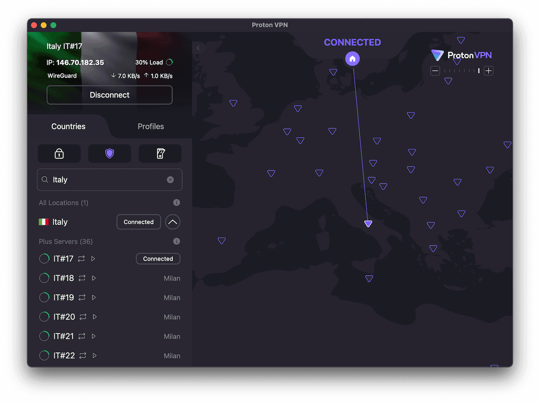
Task: Click IT#20 P2P arrows icon
Action: click(83, 317)
